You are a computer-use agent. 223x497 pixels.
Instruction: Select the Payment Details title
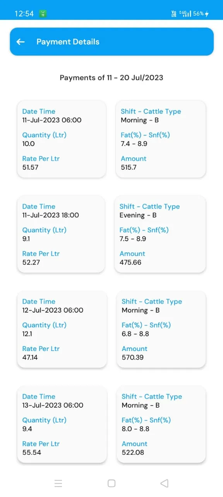[68, 42]
